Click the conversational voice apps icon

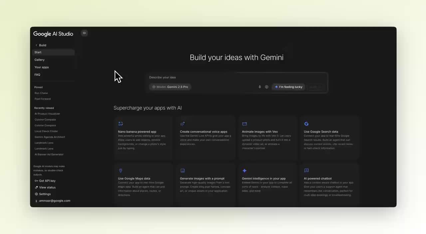[182, 124]
